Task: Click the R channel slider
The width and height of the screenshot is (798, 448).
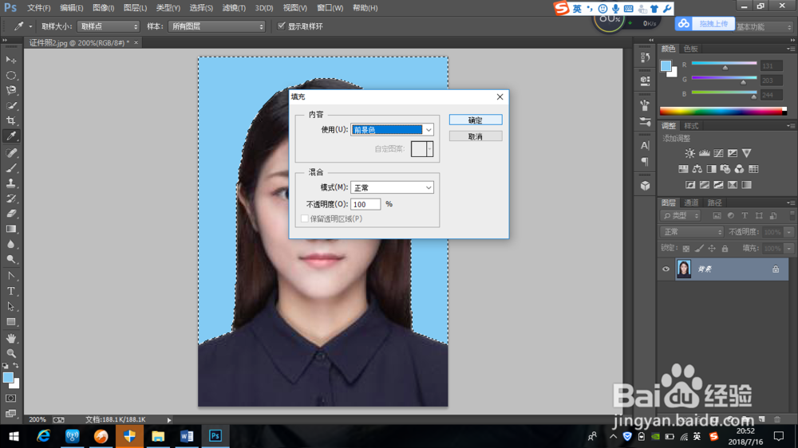Action: [x=724, y=64]
